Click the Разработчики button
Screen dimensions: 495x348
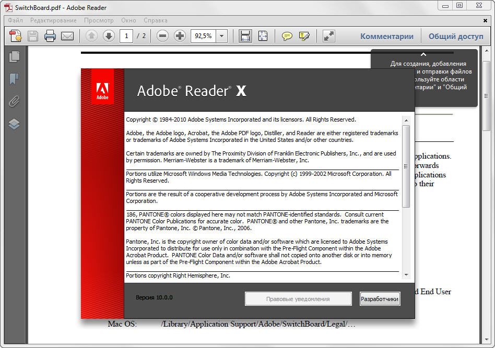tap(380, 299)
